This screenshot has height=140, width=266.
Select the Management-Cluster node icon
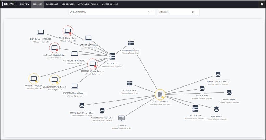tap(131, 43)
